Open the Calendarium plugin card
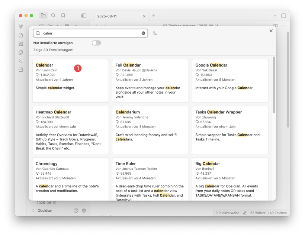This screenshot has width=305, height=236. click(x=150, y=130)
